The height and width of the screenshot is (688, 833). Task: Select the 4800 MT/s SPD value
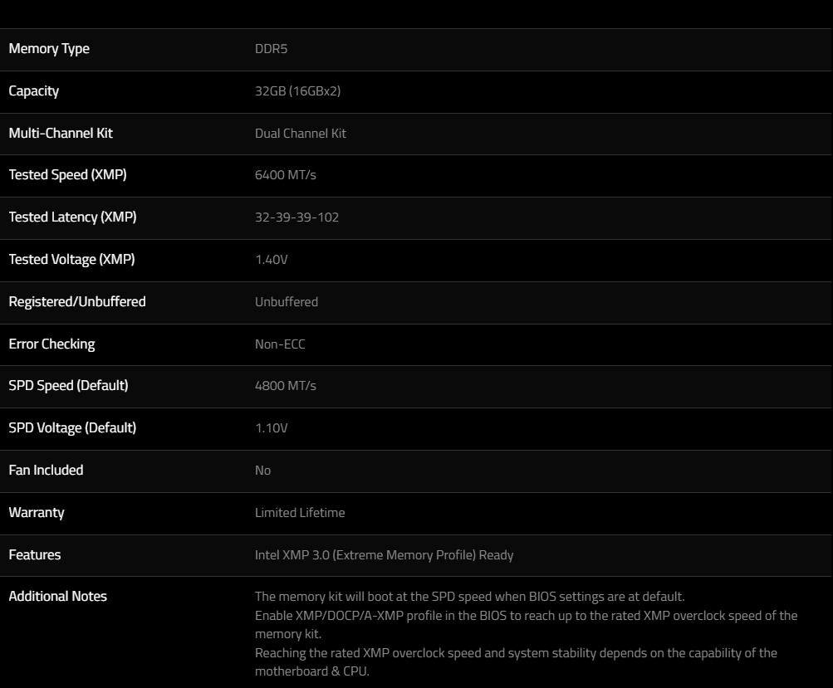pos(286,385)
